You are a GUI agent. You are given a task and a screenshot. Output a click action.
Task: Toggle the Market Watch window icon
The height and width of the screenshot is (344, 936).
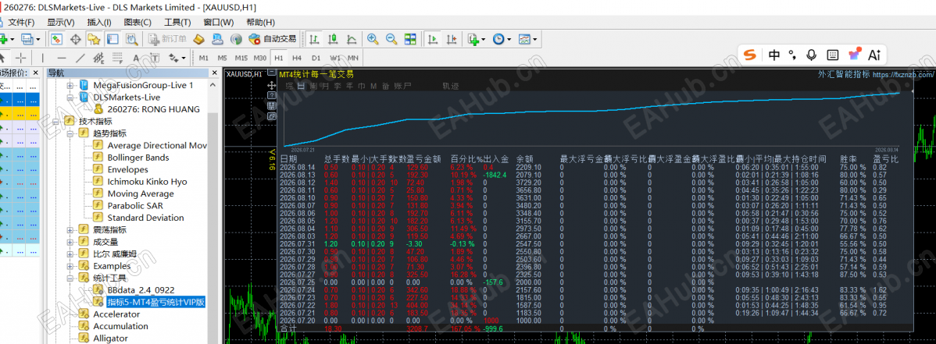click(57, 39)
